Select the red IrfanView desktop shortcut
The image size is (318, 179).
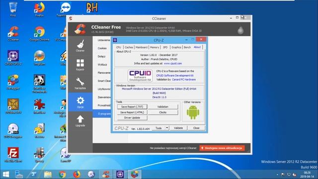[x=39, y=106]
